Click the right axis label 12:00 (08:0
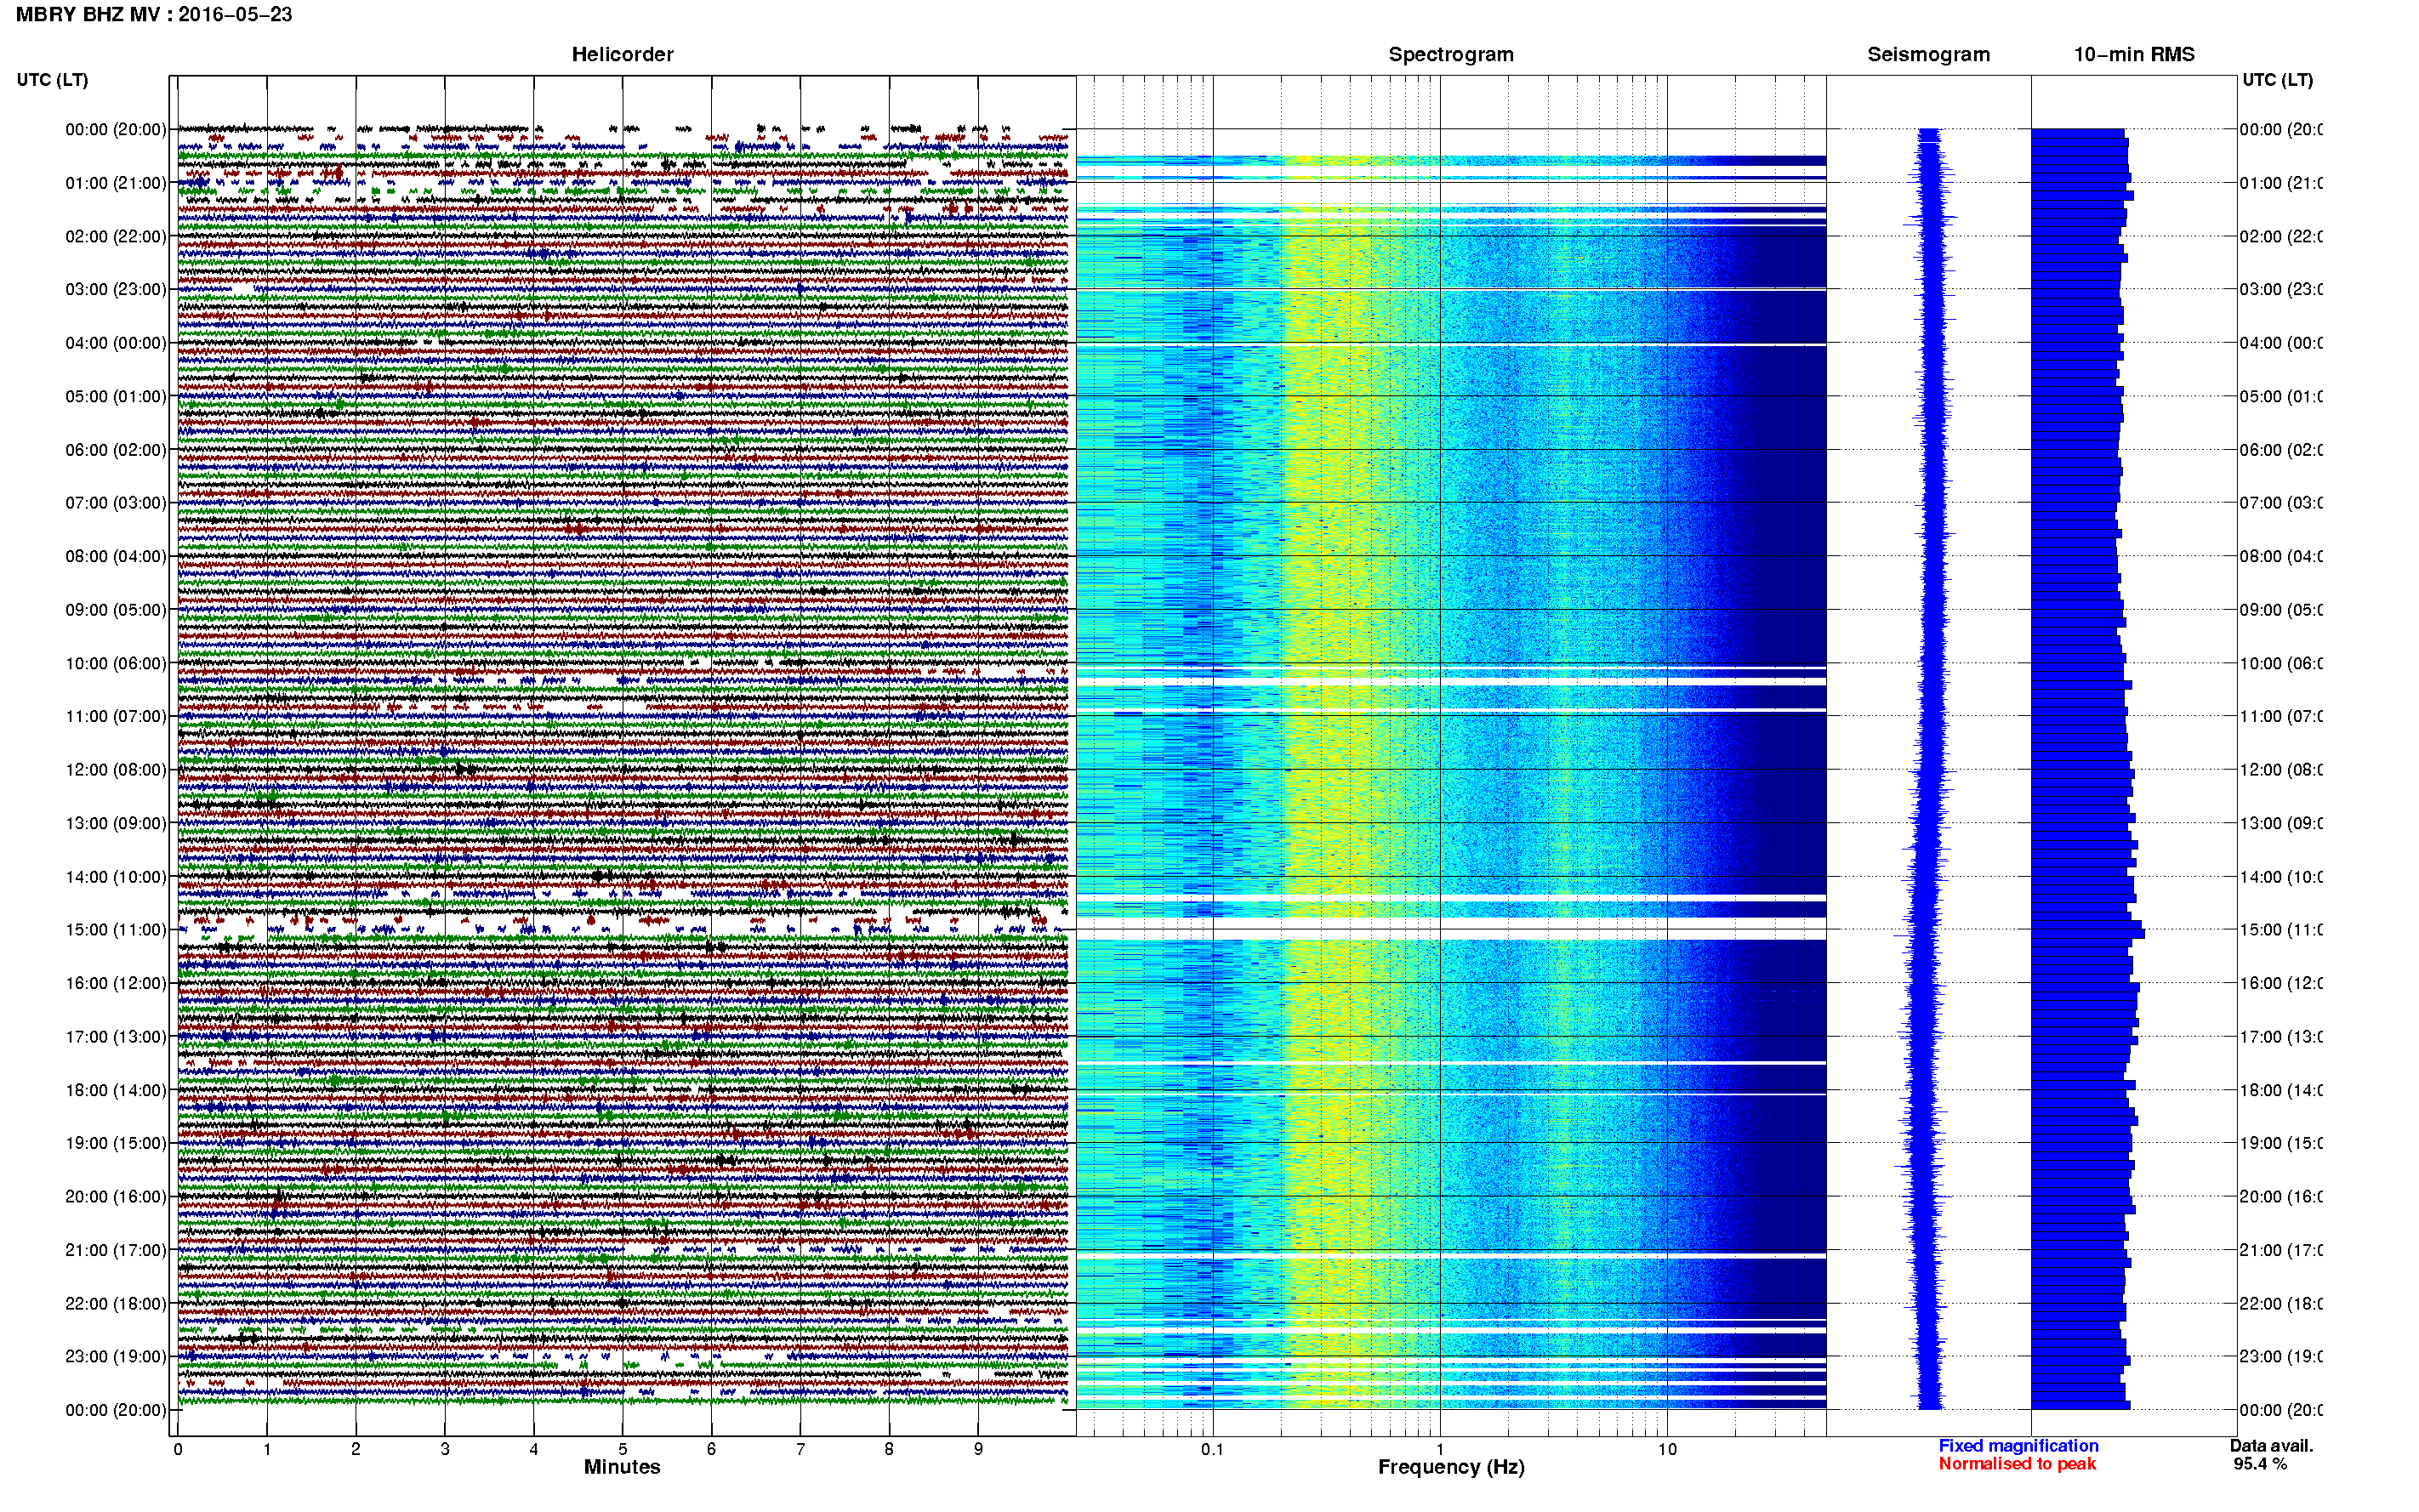Viewport: 2419px width, 1512px height. click(2281, 769)
